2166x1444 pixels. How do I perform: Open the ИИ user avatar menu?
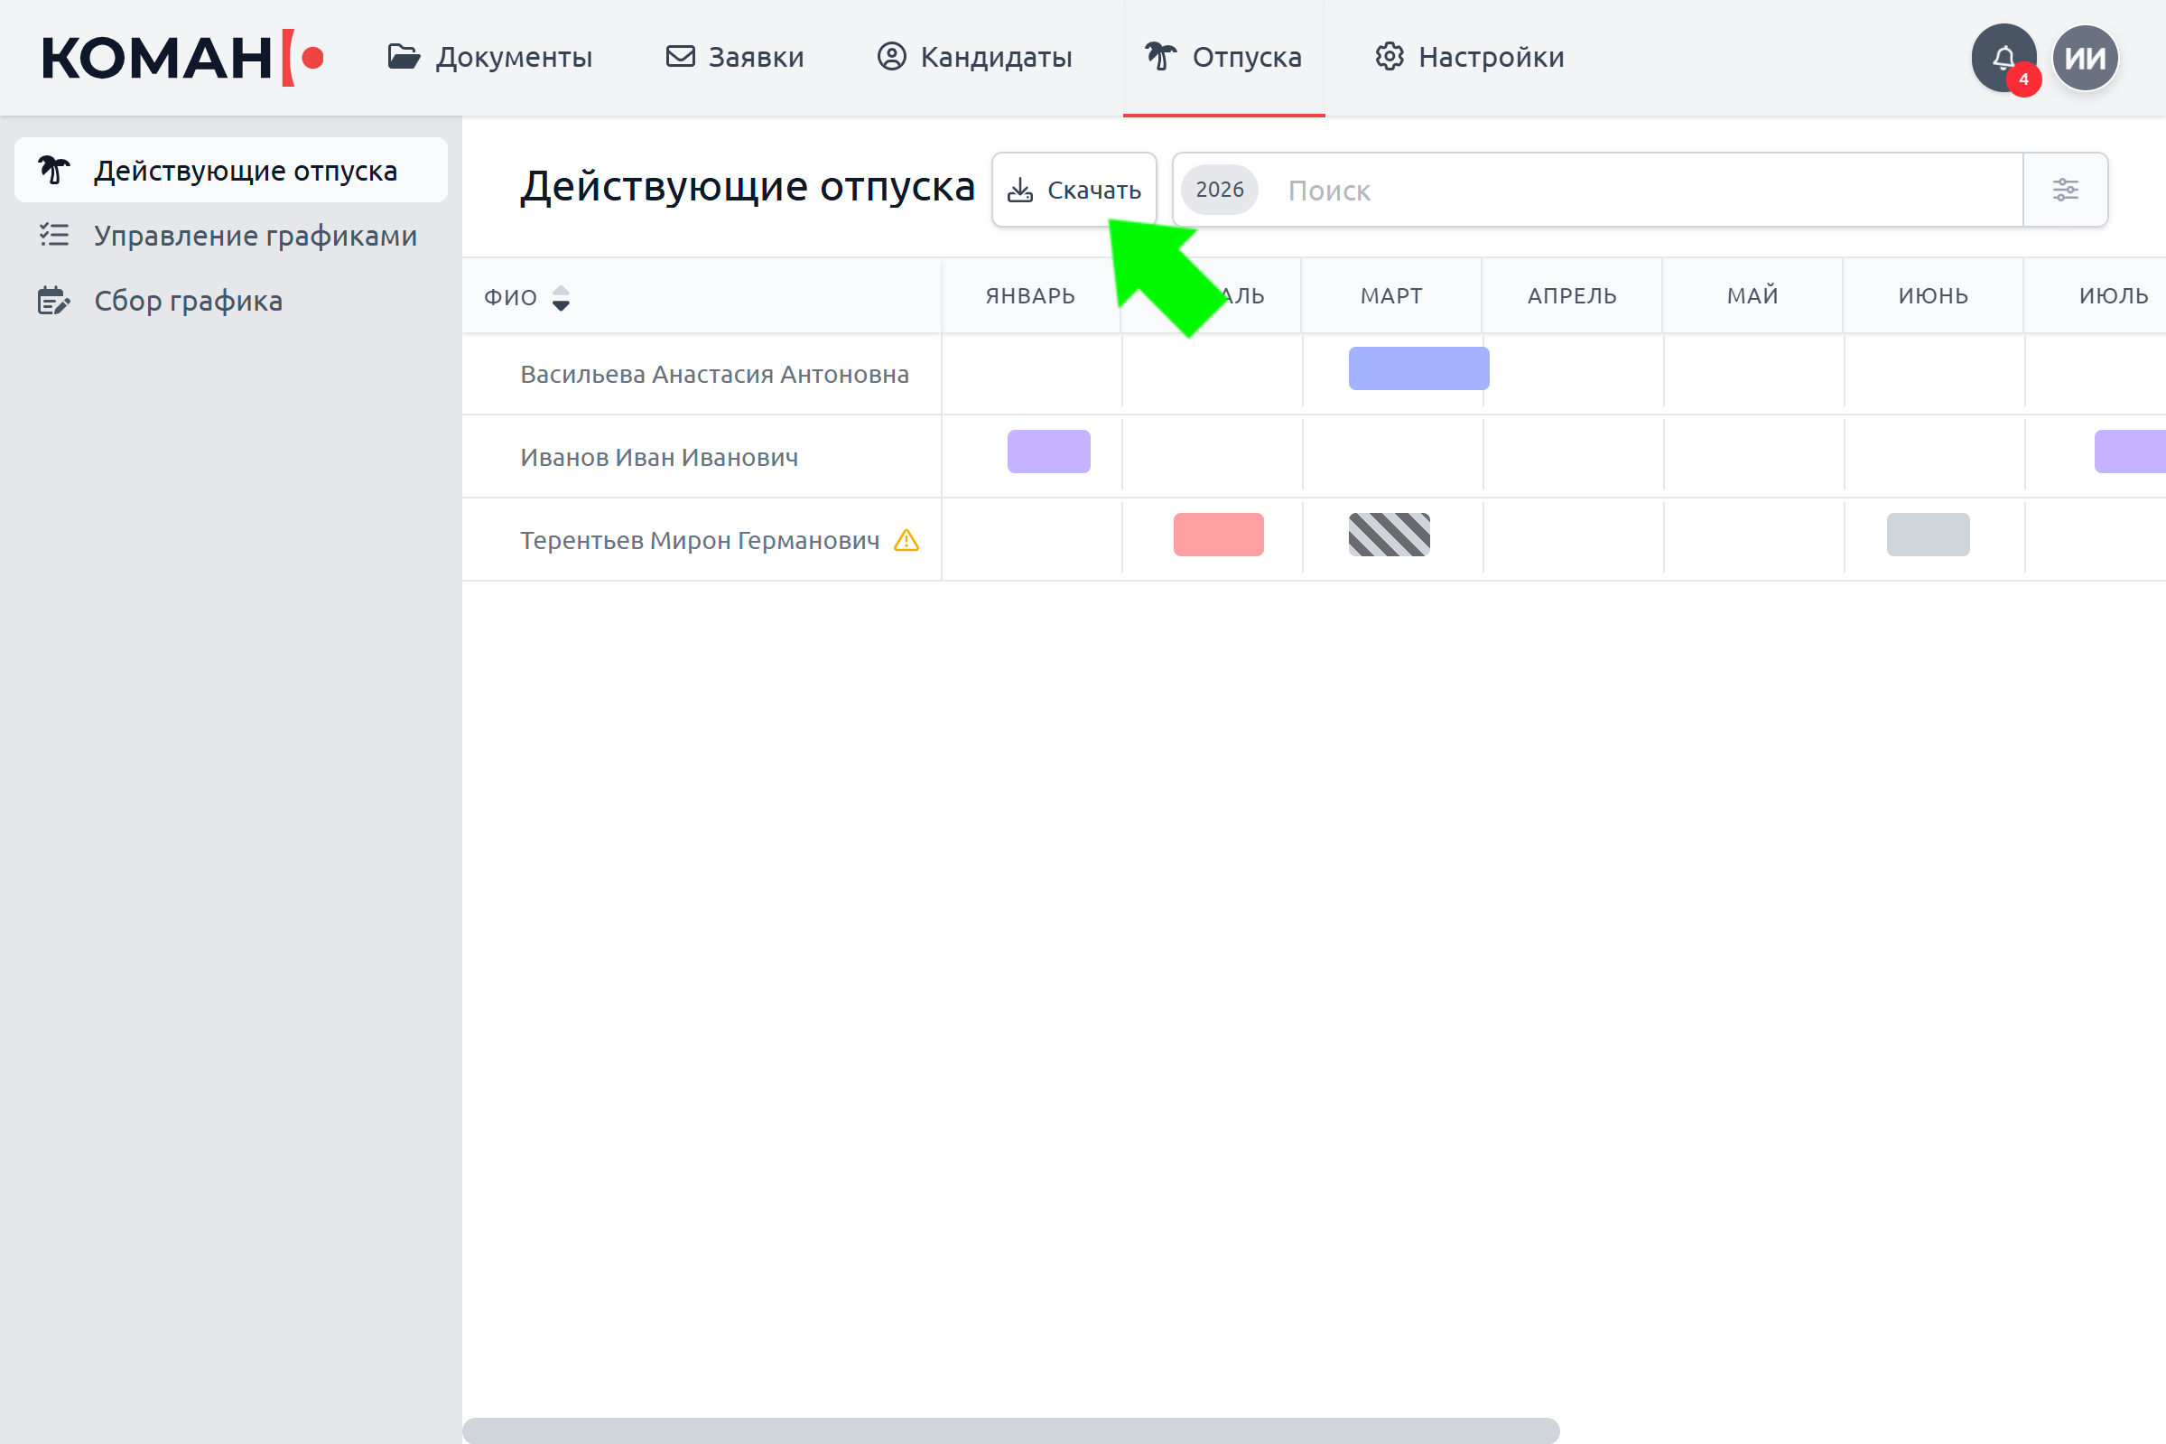point(2085,58)
